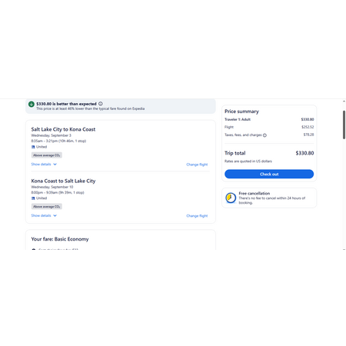Click the Above average CO₂ badge on return flight

(x=47, y=207)
